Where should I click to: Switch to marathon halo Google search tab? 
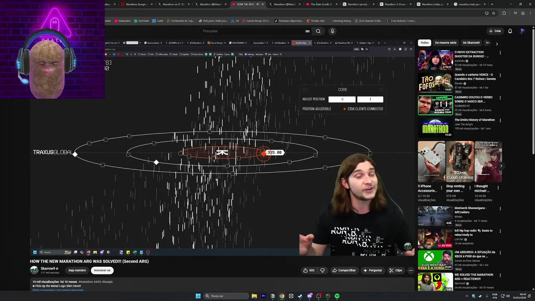pyautogui.click(x=470, y=4)
